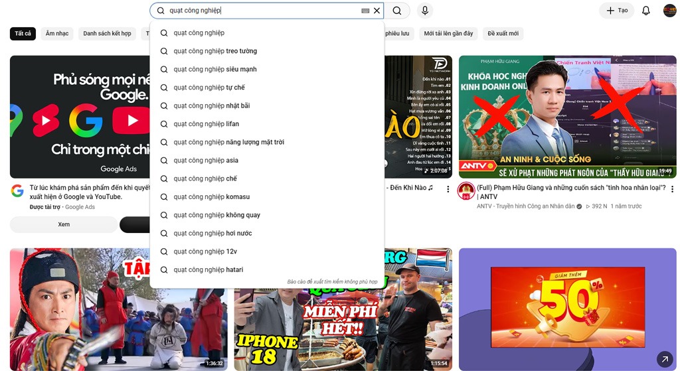Open the 'Đến Khi Nào' music video thumbnail
Screen dimensions: 680x371
pyautogui.click(x=418, y=117)
